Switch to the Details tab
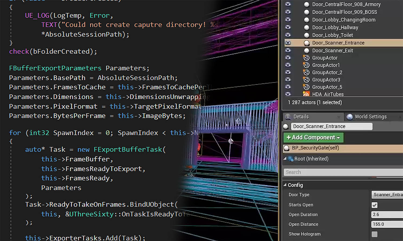403x241 pixels. pos(313,116)
